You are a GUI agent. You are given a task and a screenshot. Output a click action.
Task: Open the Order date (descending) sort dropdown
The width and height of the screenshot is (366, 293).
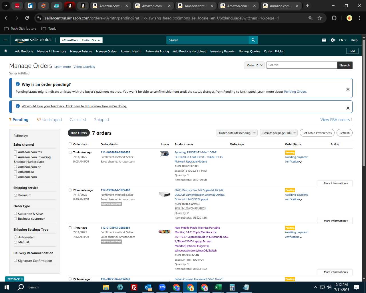pos(237,133)
